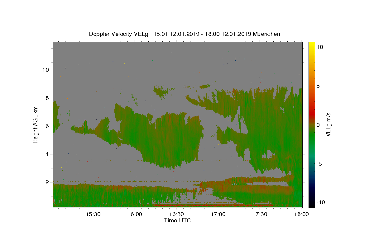
Task: Click the height tick label 4
Action: click(47, 154)
